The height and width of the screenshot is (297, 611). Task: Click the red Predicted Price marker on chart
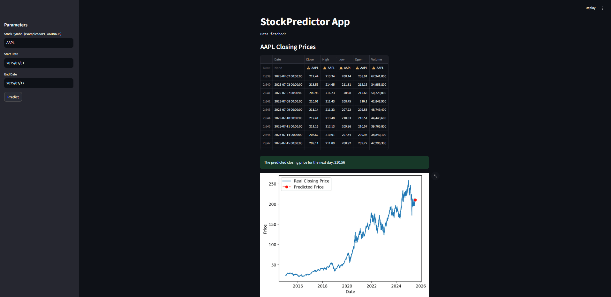click(415, 200)
